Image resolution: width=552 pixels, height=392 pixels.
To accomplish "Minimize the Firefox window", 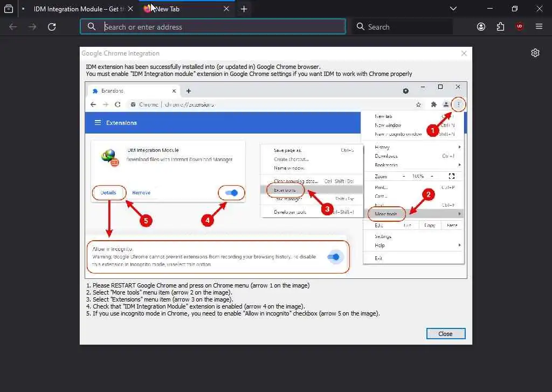I will coord(489,9).
